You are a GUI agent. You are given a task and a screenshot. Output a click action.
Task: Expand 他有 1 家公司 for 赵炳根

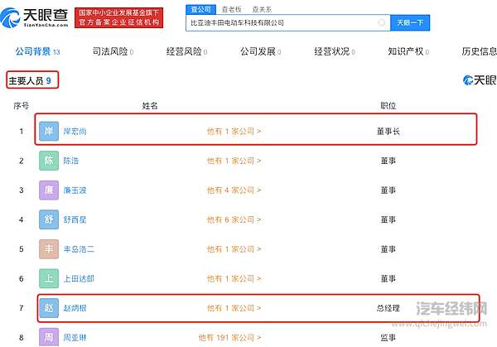234,308
